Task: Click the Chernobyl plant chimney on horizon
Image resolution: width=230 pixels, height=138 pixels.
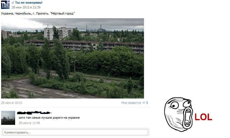Action: coord(101,27)
